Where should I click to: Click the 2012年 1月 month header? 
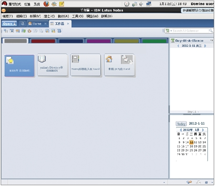(x=191, y=130)
